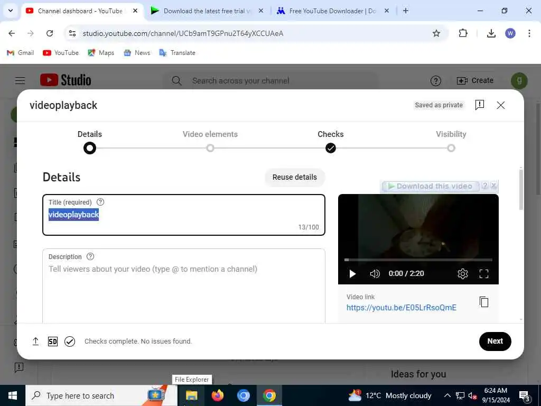Play the video preview
Image resolution: width=541 pixels, height=406 pixels.
tap(352, 274)
